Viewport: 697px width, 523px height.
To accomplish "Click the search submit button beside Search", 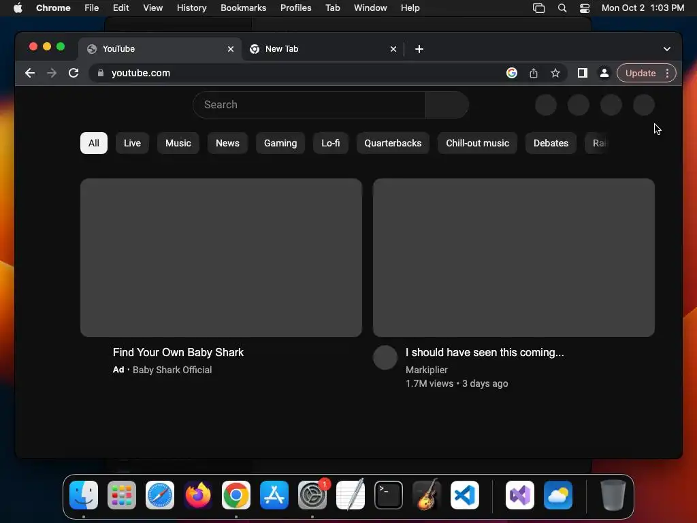I will (x=447, y=105).
